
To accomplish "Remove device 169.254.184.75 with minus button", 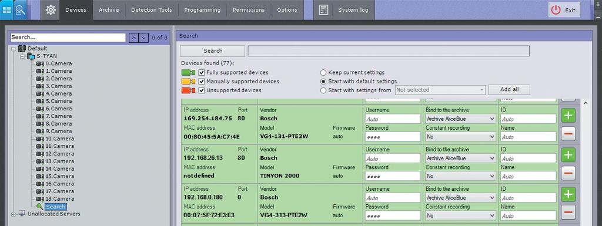I will (x=568, y=134).
